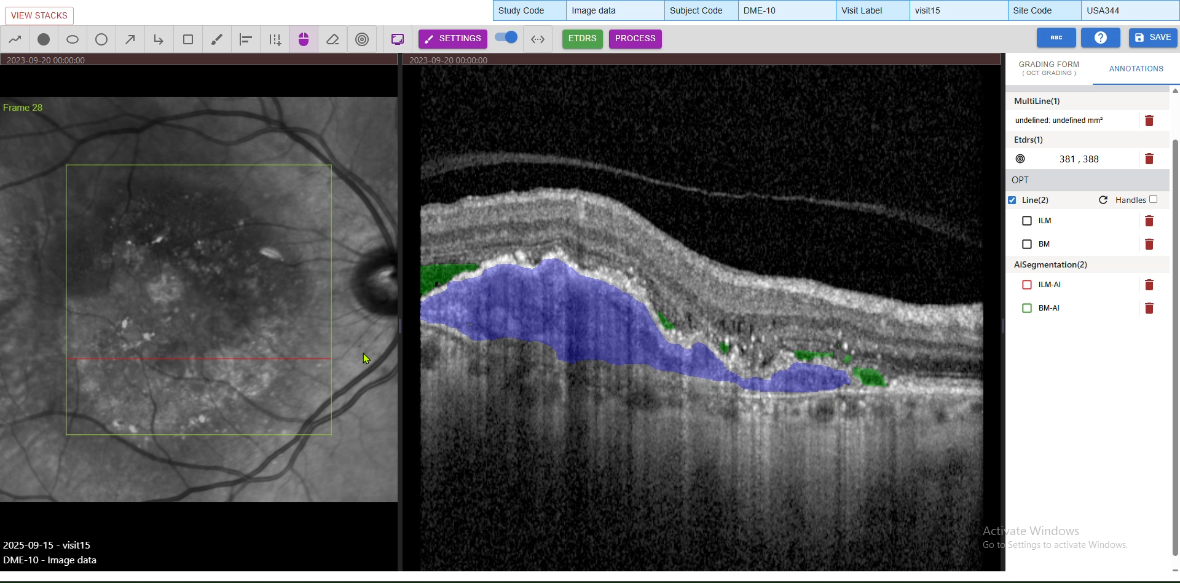Screen dimensions: 1180x583
Task: Select the rectangle drawing tool
Action: coord(188,39)
